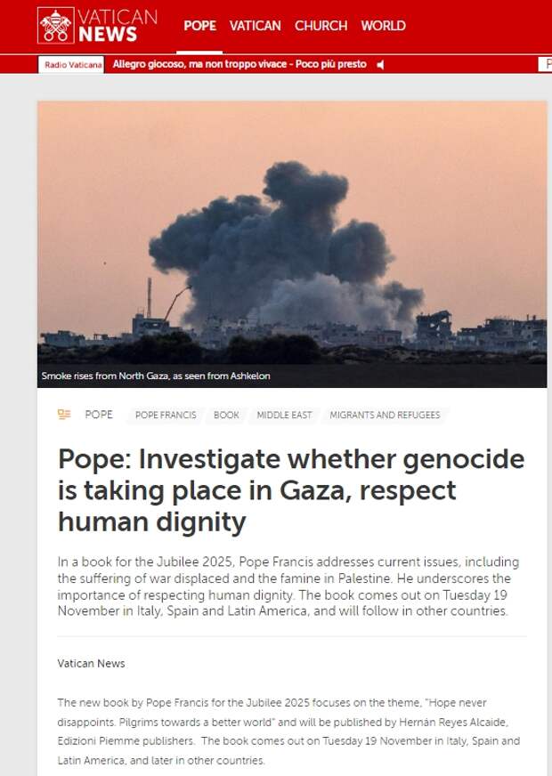
Task: Click the headline about genocide in Gaza
Action: (x=291, y=490)
